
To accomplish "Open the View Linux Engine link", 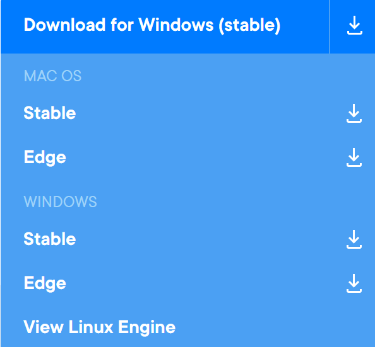I will (x=100, y=327).
